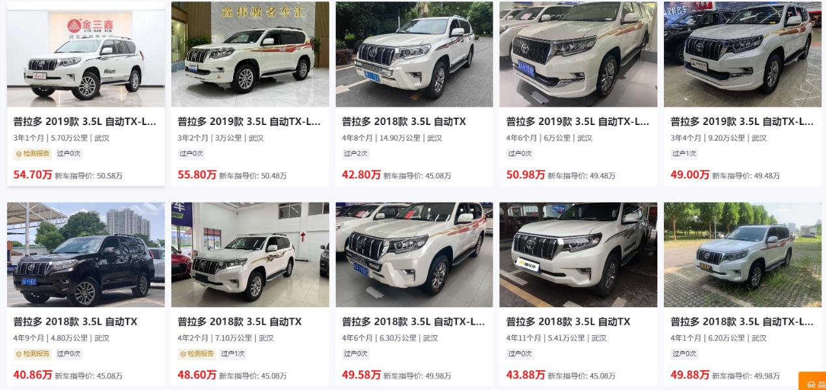This screenshot has width=826, height=390.
Task: Click 检测报告 badge on the 48.60万 listing
Action: pos(197,354)
